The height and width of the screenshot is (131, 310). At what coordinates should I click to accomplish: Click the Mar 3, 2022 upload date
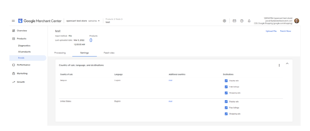point(79,40)
